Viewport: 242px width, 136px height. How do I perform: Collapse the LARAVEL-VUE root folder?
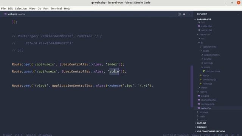pyautogui.click(x=195, y=19)
